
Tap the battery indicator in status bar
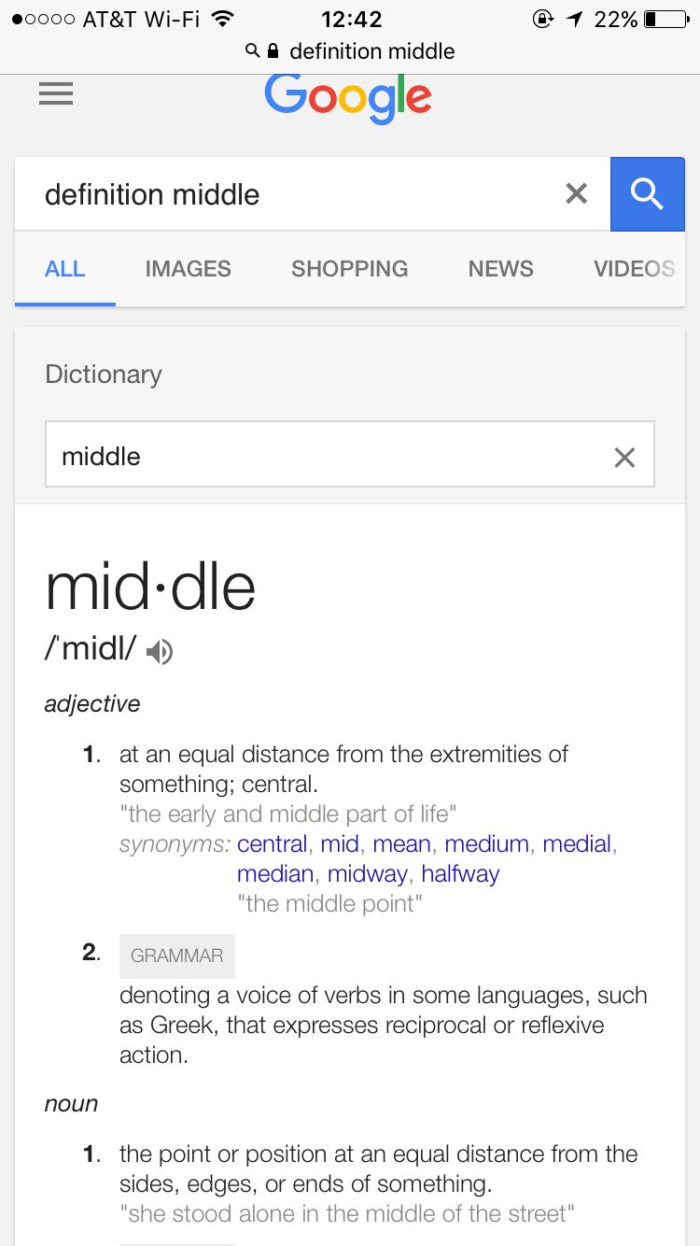665,19
